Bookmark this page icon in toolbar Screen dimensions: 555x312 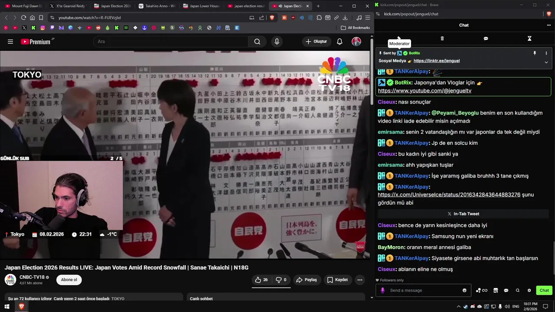[x=41, y=18]
